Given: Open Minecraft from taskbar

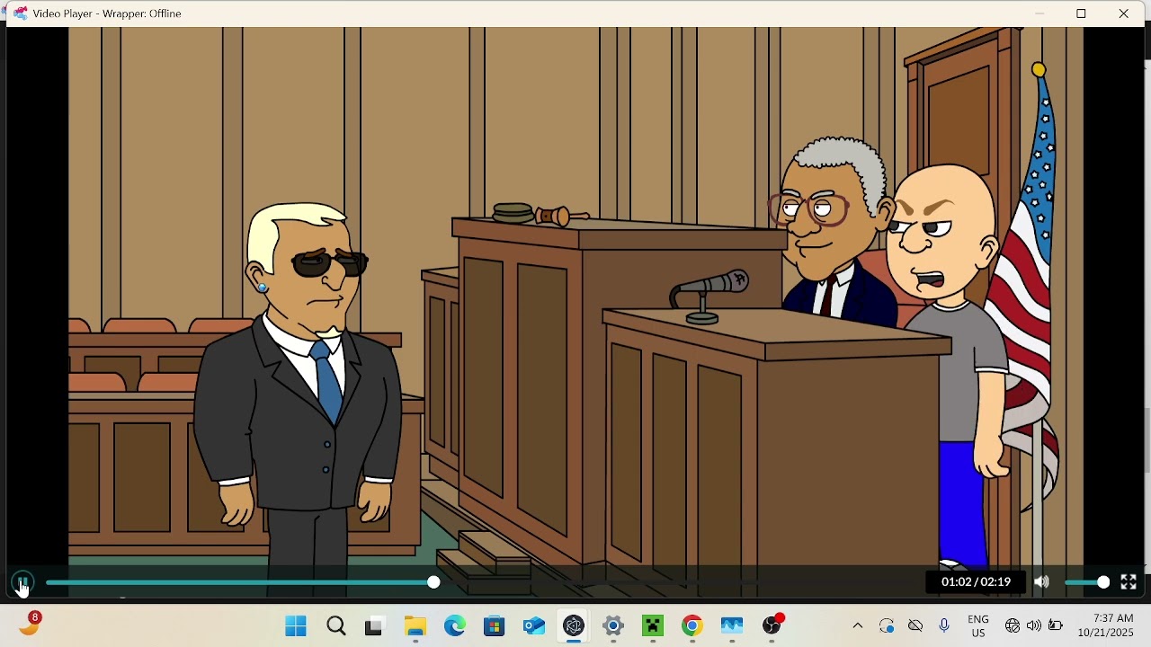Looking at the screenshot, I should tap(653, 625).
